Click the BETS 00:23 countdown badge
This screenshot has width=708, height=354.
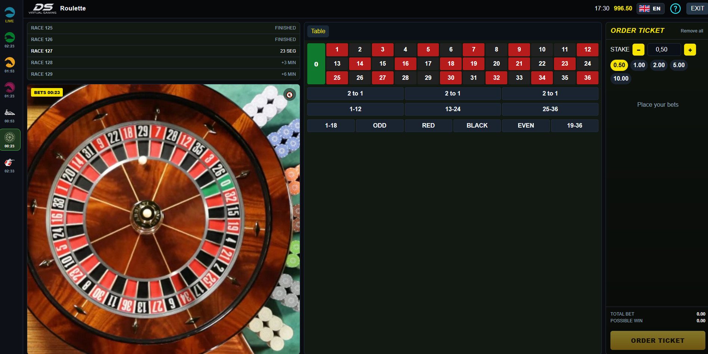click(47, 93)
